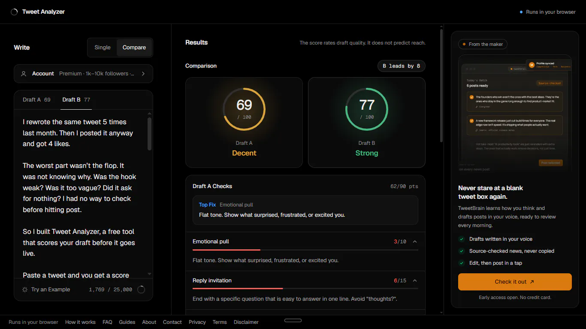The height and width of the screenshot is (329, 586).
Task: Click the check icon beside Edit, then post
Action: coord(462,263)
